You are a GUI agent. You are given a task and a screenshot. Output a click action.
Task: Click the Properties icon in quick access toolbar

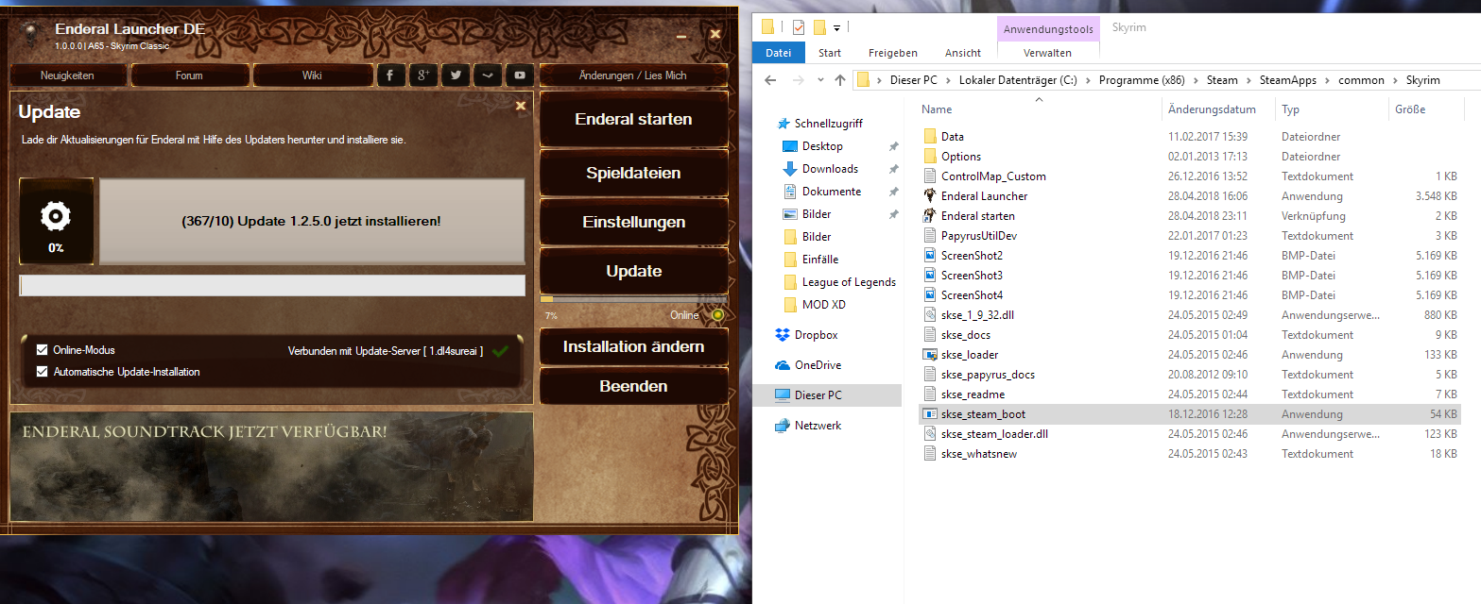click(x=799, y=26)
